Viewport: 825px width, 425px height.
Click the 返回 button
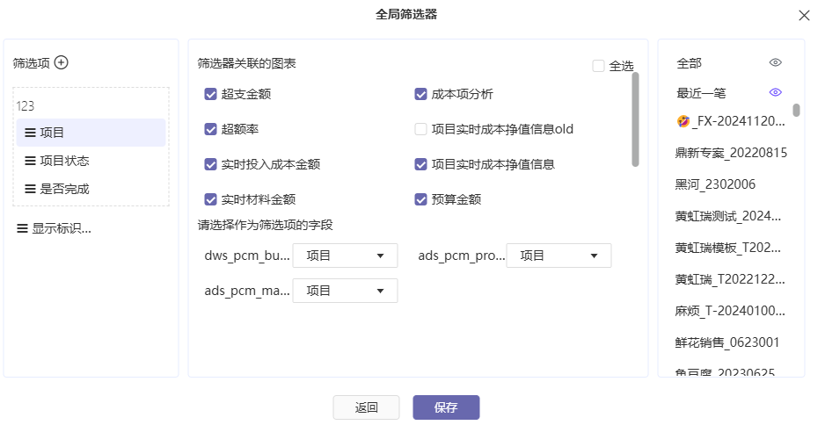[x=366, y=407]
